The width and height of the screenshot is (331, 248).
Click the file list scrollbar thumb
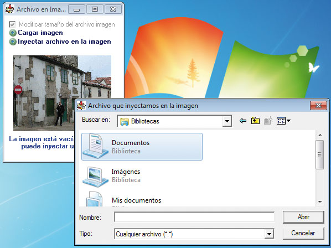pos(320,154)
